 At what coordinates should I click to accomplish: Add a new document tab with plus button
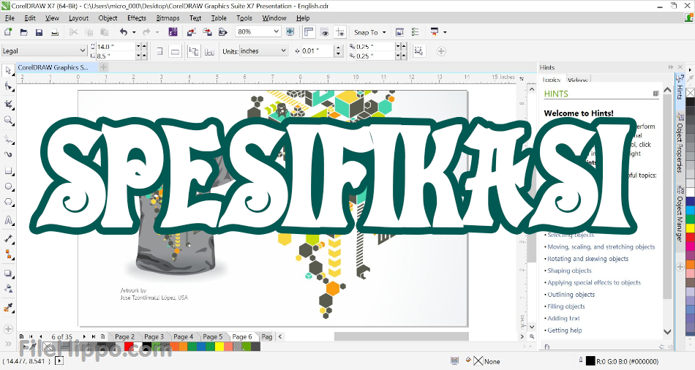pos(103,67)
